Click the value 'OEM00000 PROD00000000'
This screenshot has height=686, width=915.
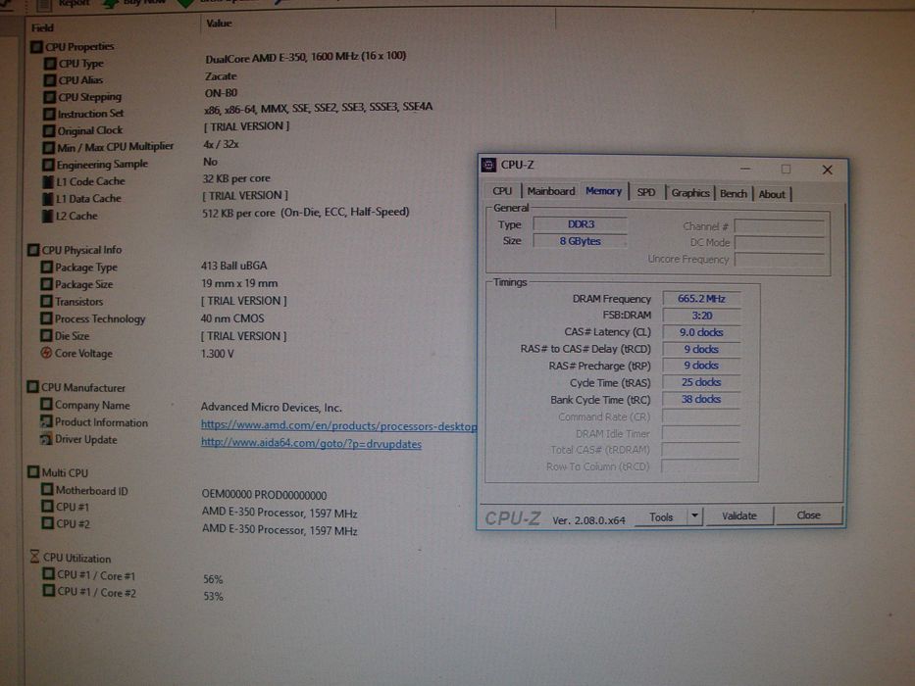tap(265, 495)
